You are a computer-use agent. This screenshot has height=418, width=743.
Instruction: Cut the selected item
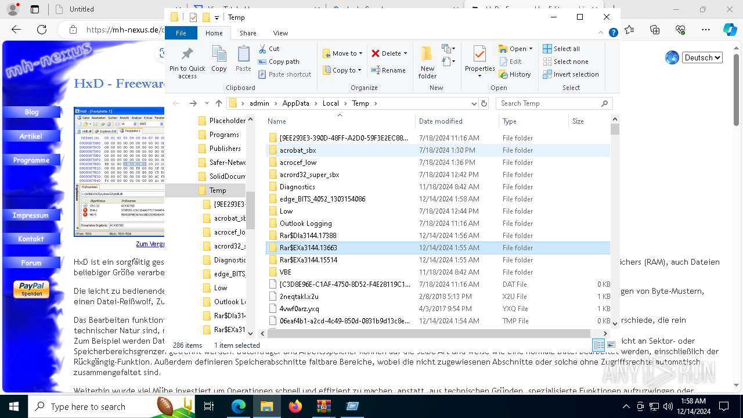pyautogui.click(x=269, y=49)
